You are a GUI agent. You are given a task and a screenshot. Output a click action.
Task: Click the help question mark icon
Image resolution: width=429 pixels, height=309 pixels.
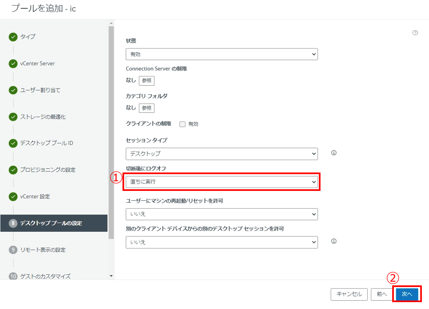(415, 33)
